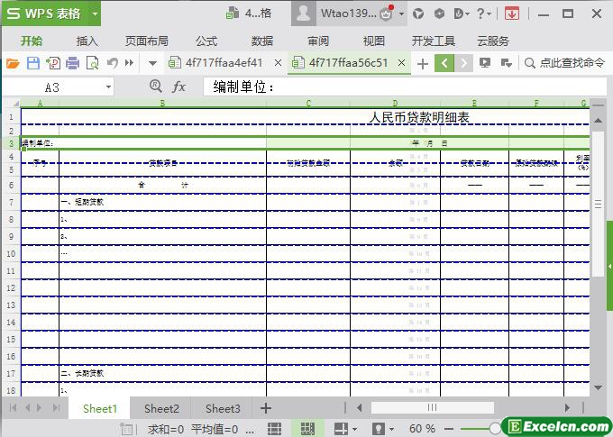Switch to page break preview view
Screen dimensions: 613x437
306,429
